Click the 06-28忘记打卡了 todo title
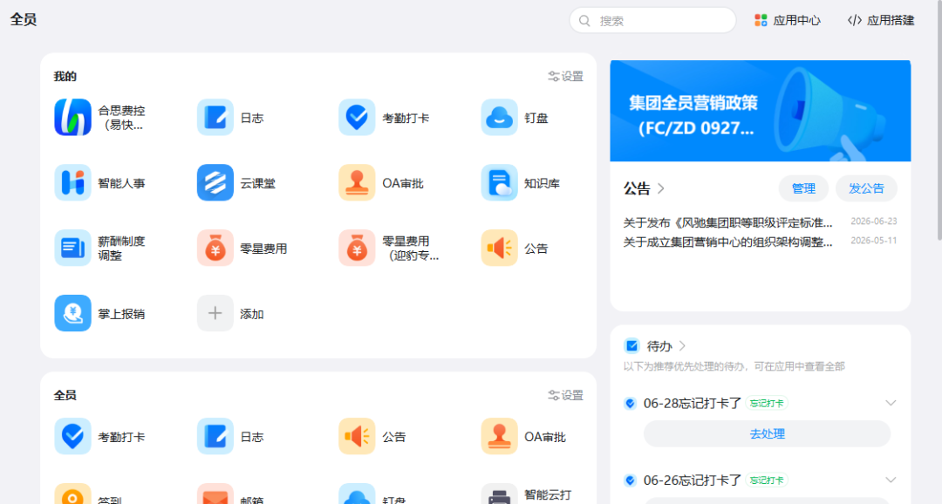The height and width of the screenshot is (504, 942). pyautogui.click(x=692, y=403)
